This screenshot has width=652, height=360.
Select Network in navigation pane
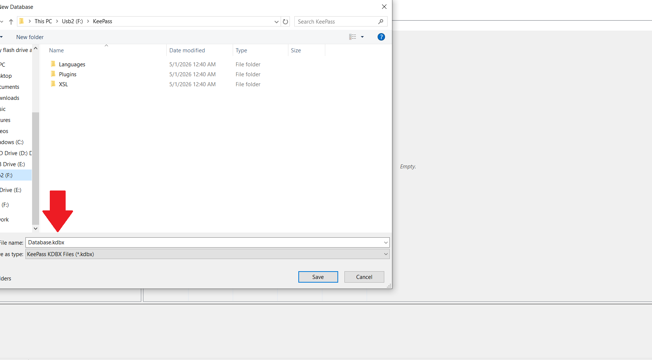4,220
